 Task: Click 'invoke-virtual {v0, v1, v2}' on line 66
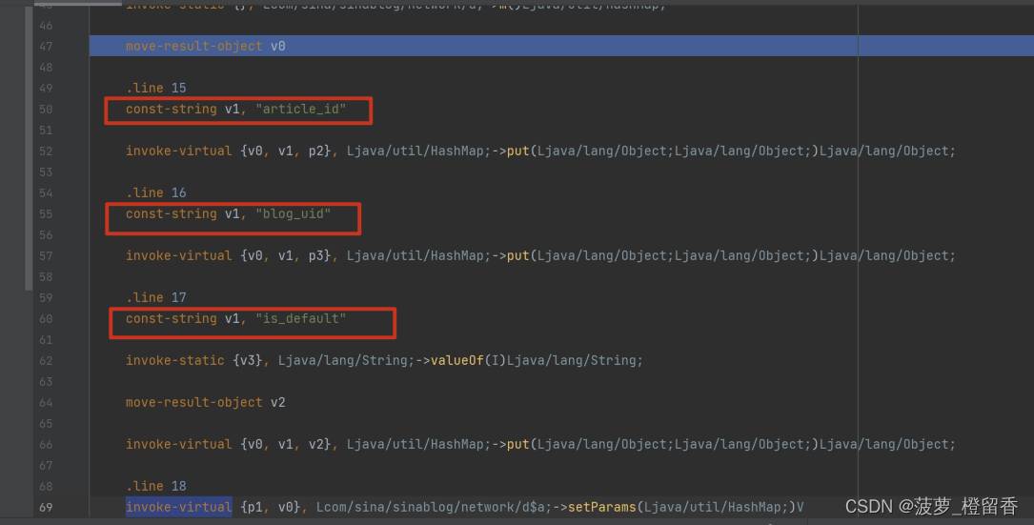[229, 445]
